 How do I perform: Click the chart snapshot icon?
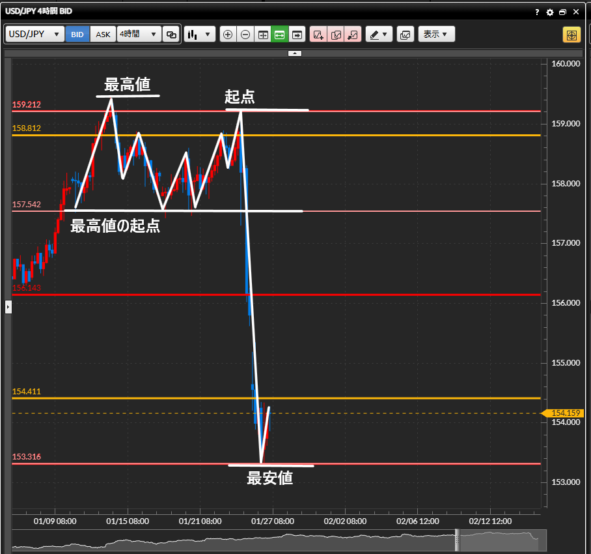(405, 35)
